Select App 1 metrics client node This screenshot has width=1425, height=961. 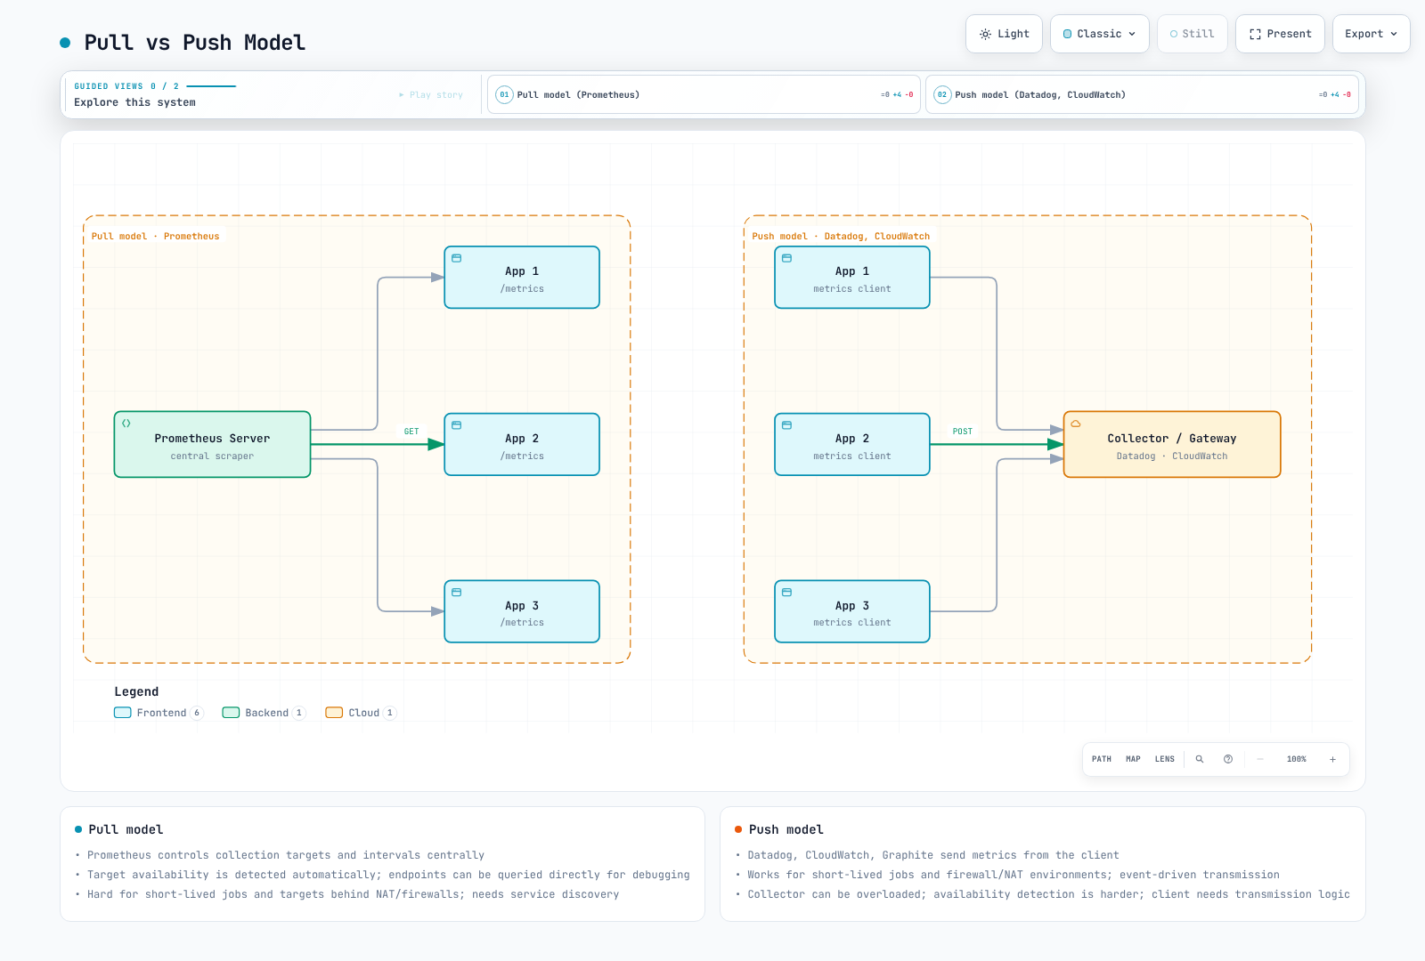852,278
